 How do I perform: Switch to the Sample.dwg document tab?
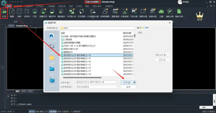point(22,26)
